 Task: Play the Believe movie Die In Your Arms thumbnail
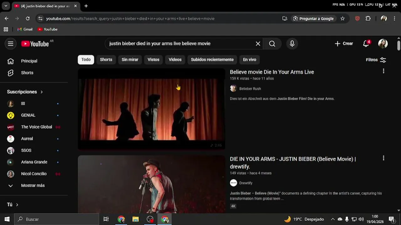tap(151, 109)
